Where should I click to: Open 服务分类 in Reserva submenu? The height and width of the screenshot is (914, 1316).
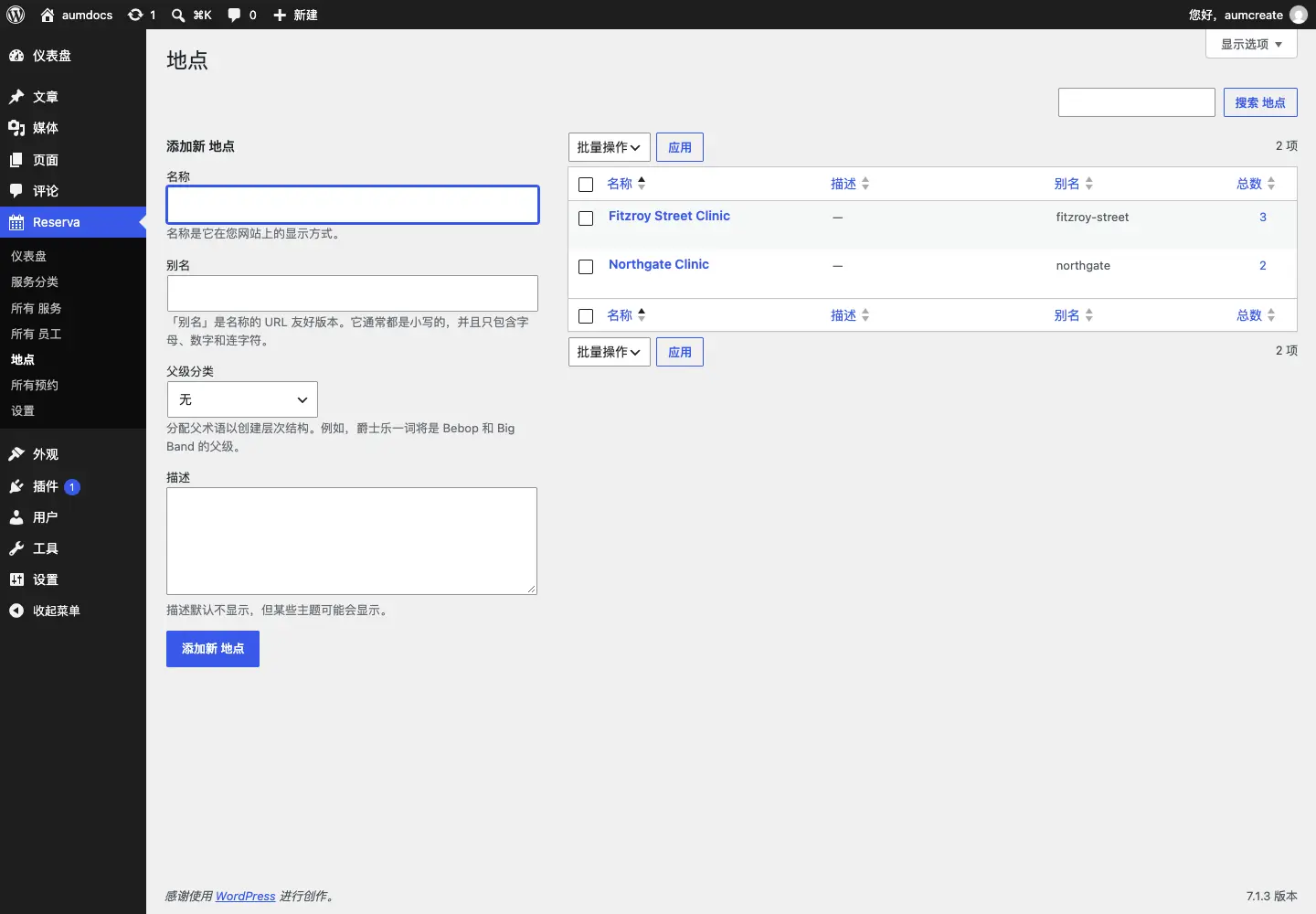[x=35, y=282]
